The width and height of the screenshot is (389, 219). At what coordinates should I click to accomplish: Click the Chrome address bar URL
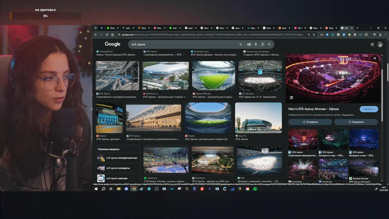click(x=213, y=35)
